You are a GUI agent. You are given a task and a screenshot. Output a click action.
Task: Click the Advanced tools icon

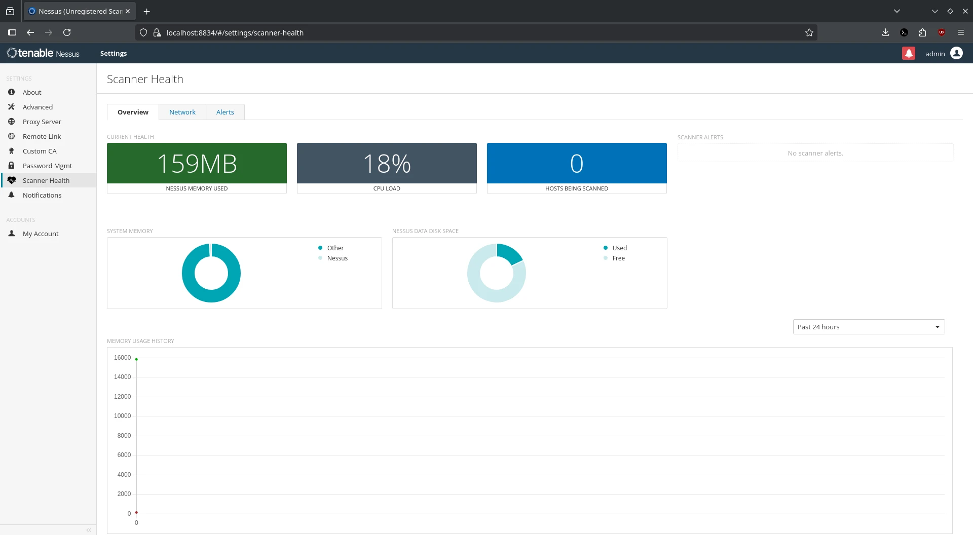(11, 107)
